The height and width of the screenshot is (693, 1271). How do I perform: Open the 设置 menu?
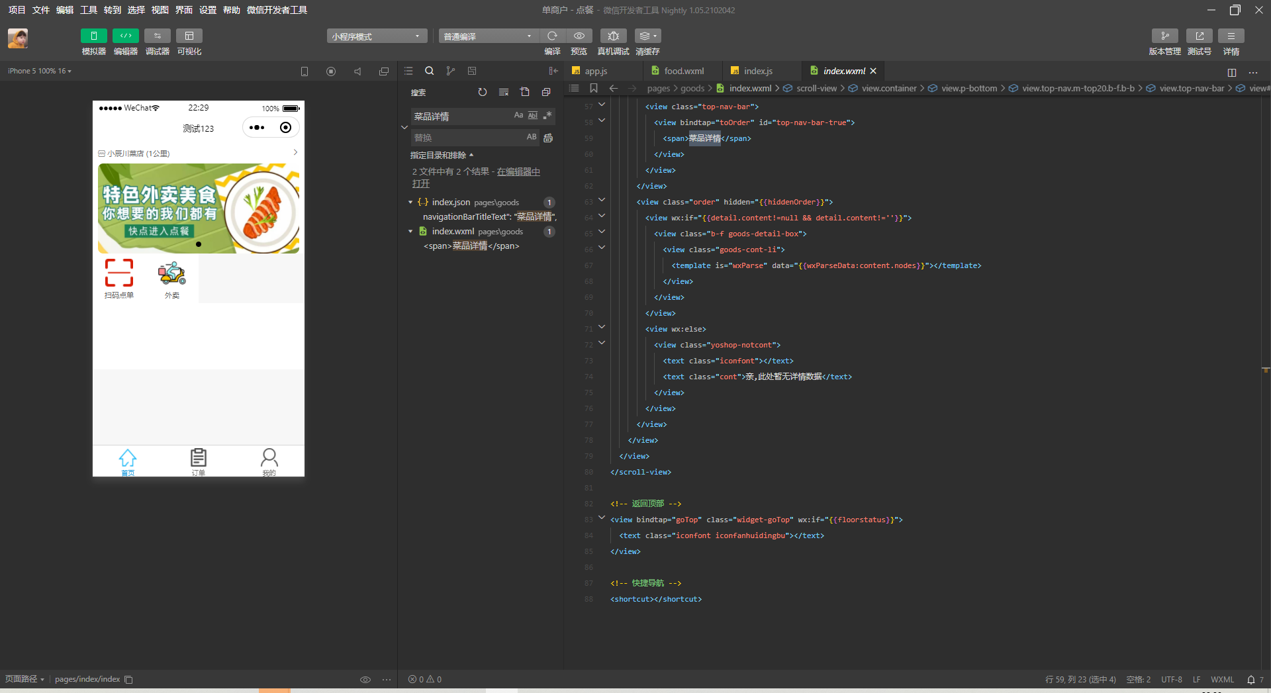click(x=208, y=10)
